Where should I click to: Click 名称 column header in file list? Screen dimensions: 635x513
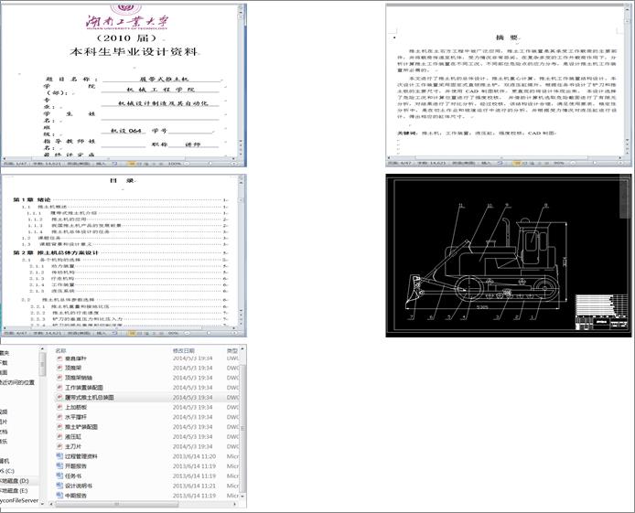tap(60, 350)
